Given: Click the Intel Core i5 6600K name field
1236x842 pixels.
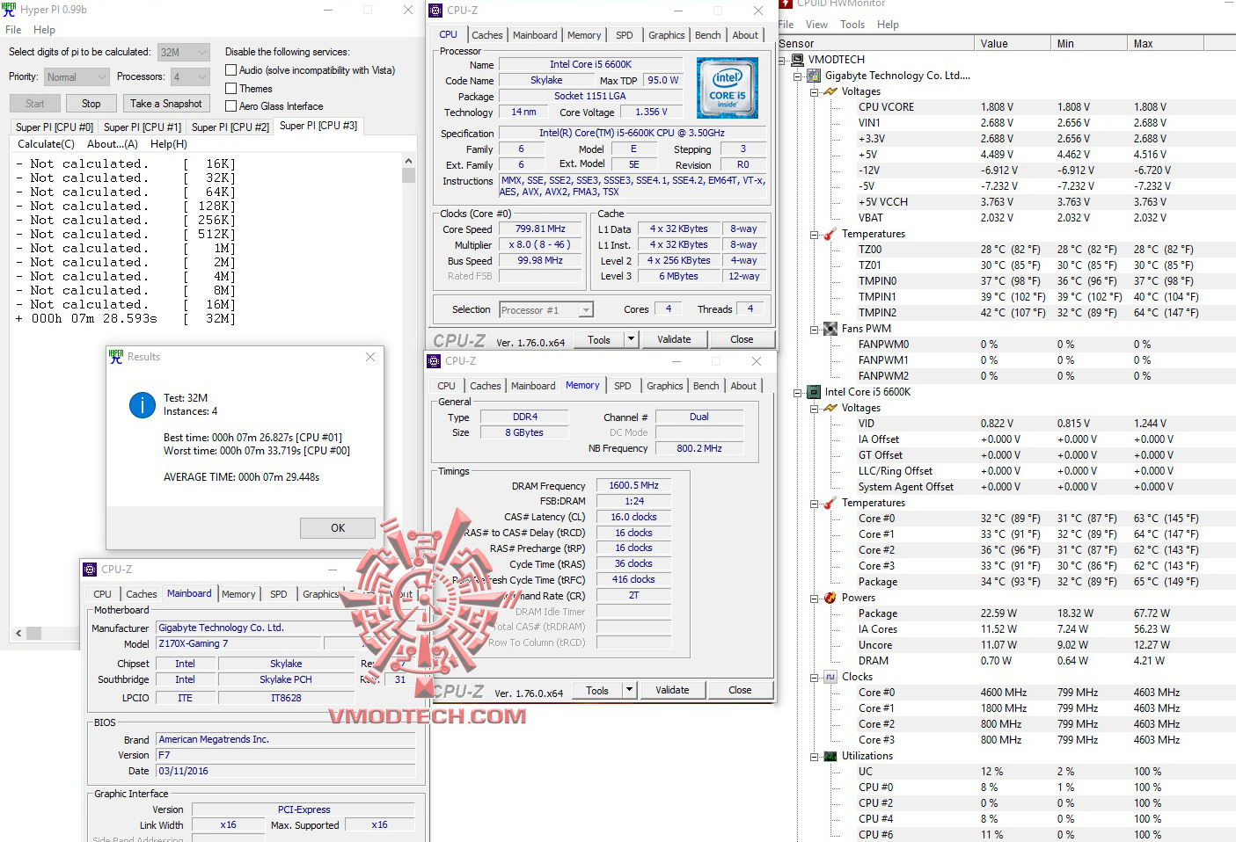Looking at the screenshot, I should (591, 64).
